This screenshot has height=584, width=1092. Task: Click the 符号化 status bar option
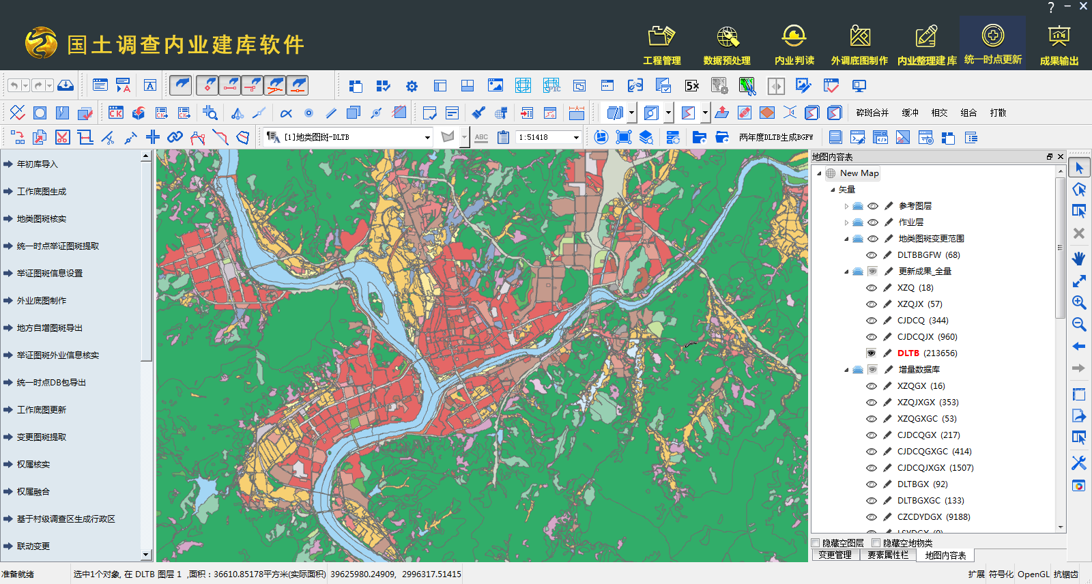pos(1001,574)
